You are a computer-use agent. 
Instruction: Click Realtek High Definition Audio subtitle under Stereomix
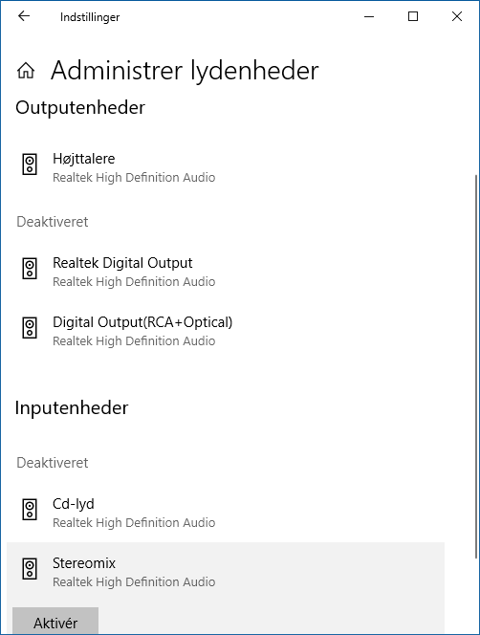click(134, 582)
